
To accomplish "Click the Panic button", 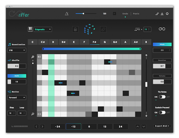I will 136,14.
